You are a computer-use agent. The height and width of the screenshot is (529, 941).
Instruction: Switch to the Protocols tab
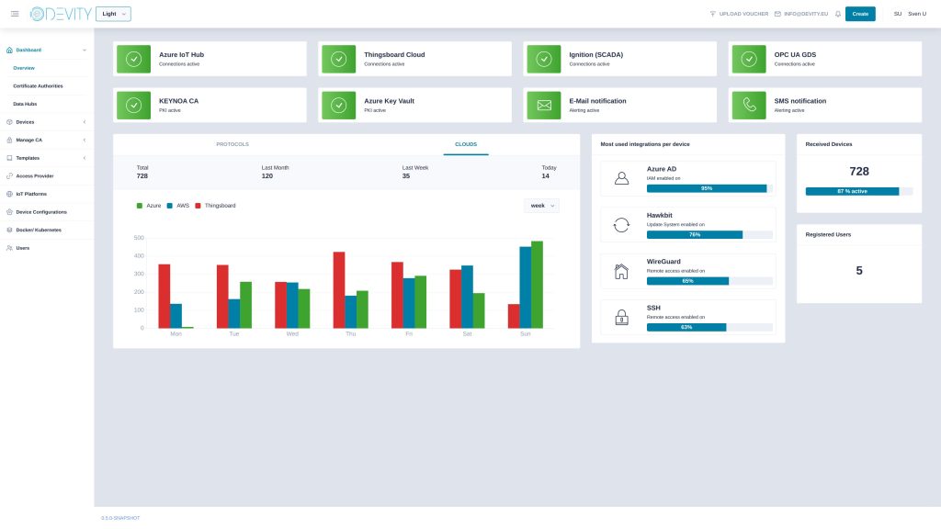(x=232, y=144)
